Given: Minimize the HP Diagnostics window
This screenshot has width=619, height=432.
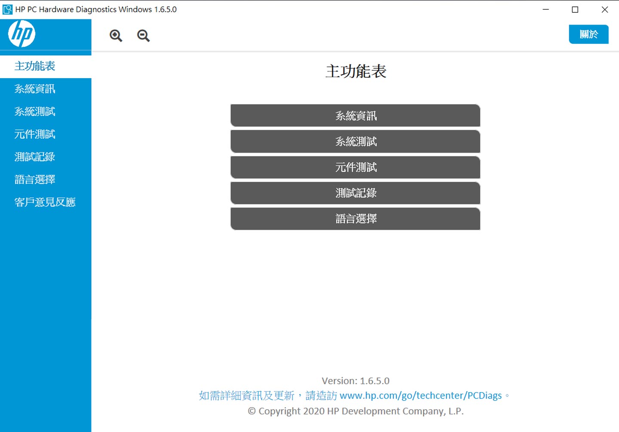Looking at the screenshot, I should click(545, 9).
